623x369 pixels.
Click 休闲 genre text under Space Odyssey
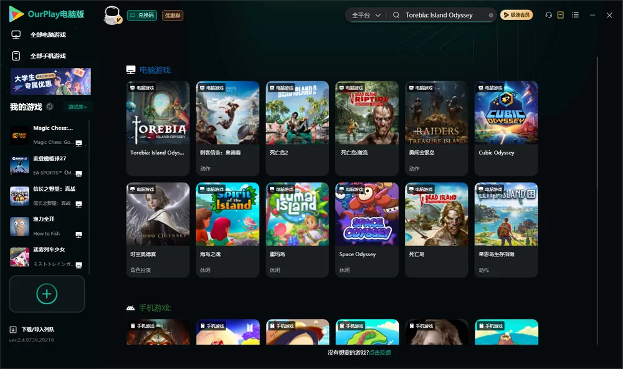click(345, 271)
